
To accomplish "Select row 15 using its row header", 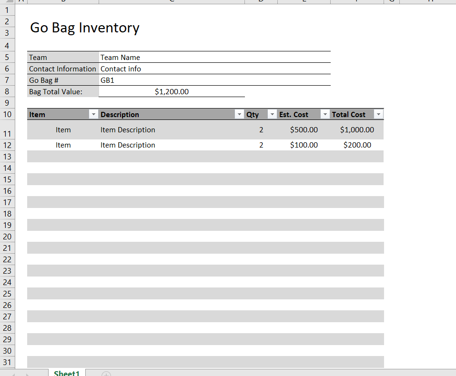I will point(7,179).
